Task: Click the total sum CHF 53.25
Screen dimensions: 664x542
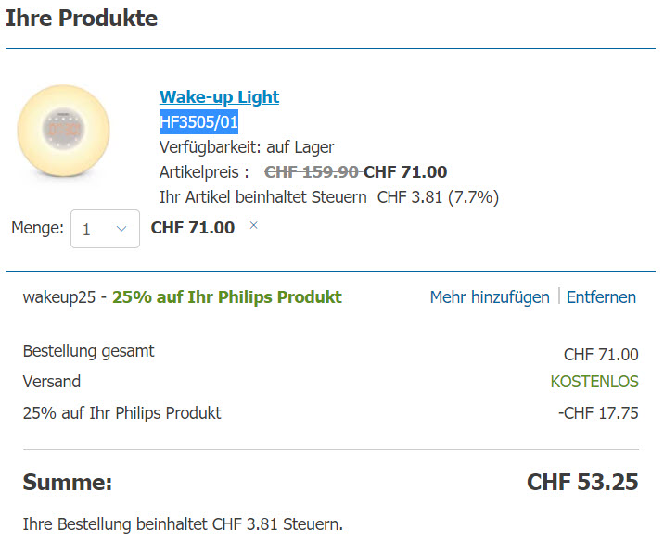Action: pos(582,483)
